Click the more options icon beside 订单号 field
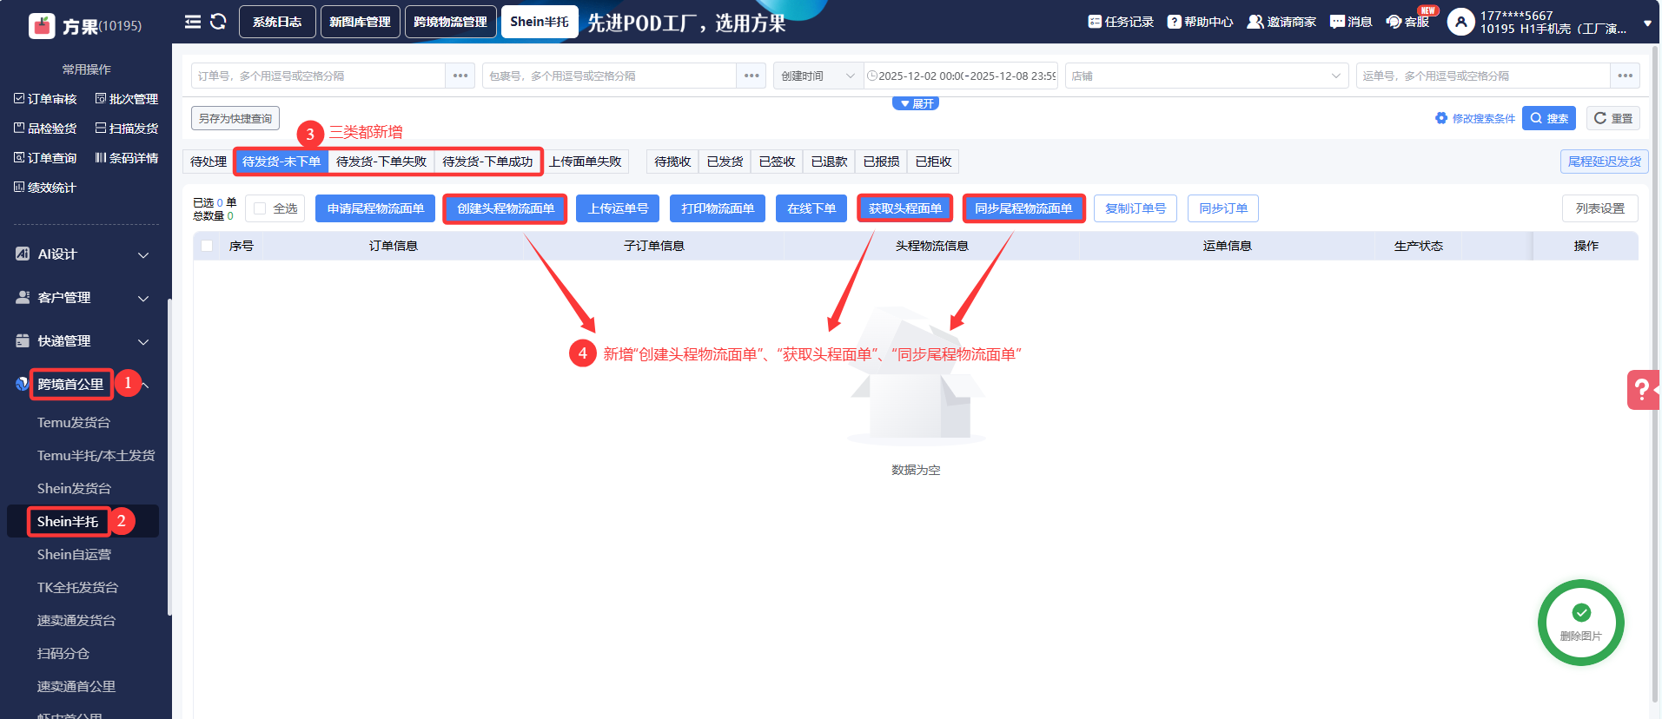The height and width of the screenshot is (719, 1662). (x=460, y=76)
